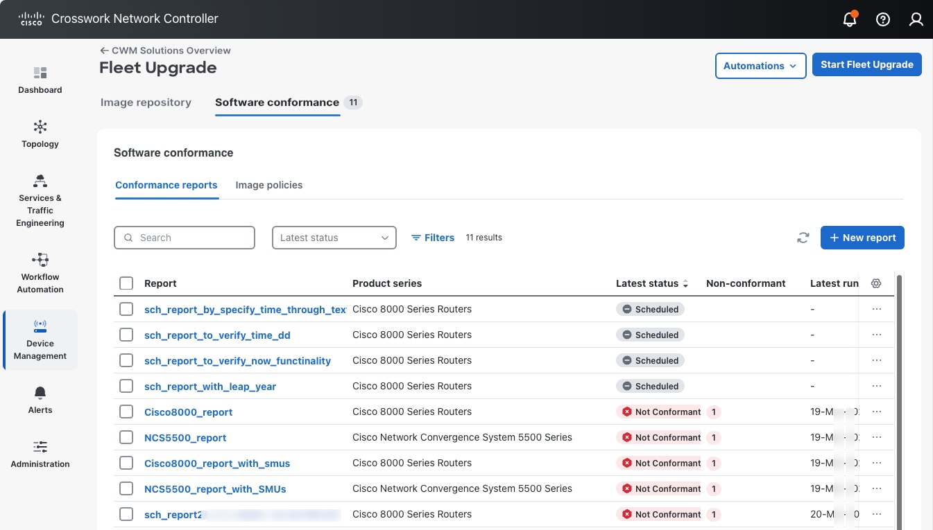Go to Workflow Automation in sidebar

coord(40,273)
